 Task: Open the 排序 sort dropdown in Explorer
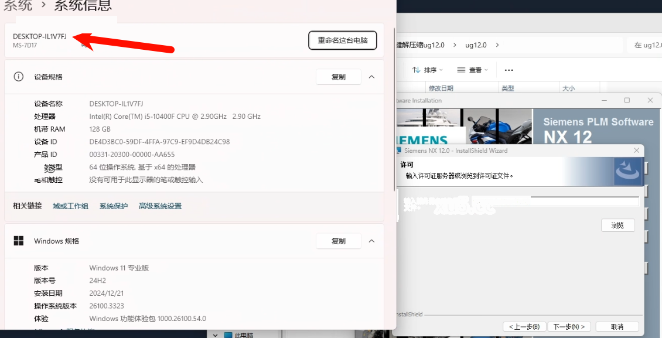[x=427, y=70]
